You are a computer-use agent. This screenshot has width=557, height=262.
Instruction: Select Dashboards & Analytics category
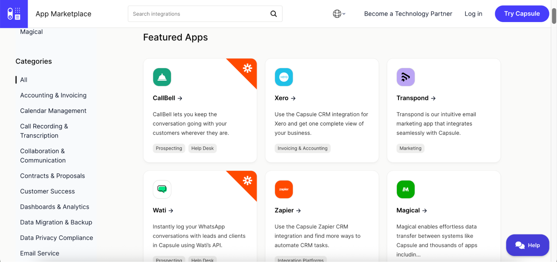point(55,207)
